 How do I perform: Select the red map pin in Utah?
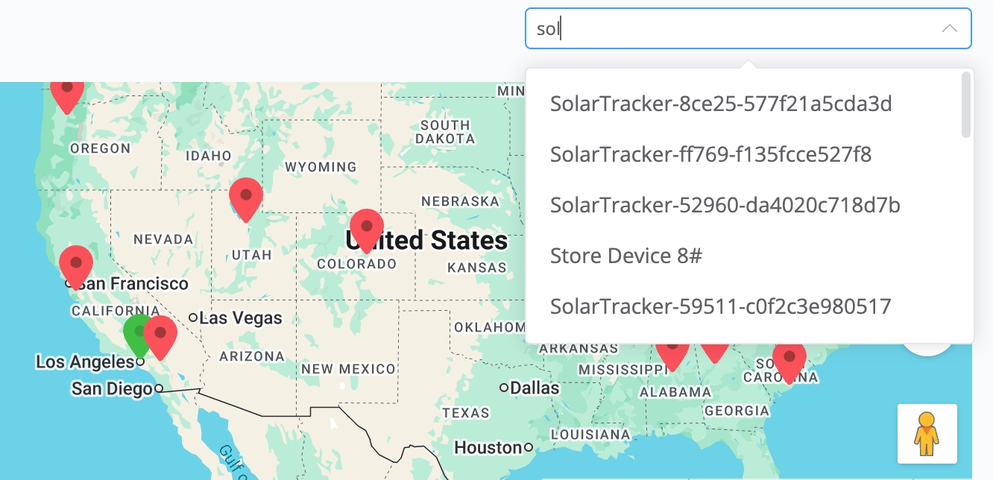pyautogui.click(x=245, y=196)
